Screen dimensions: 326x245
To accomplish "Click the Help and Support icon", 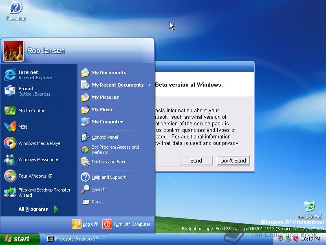I will tap(85, 177).
